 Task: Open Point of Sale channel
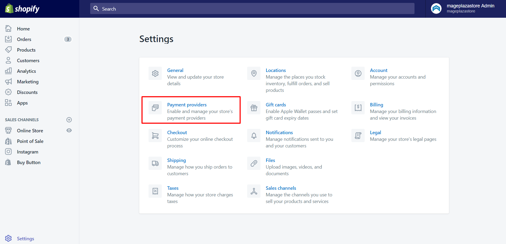[x=30, y=141]
